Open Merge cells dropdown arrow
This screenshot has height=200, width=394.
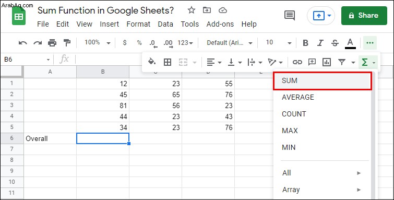click(x=195, y=62)
